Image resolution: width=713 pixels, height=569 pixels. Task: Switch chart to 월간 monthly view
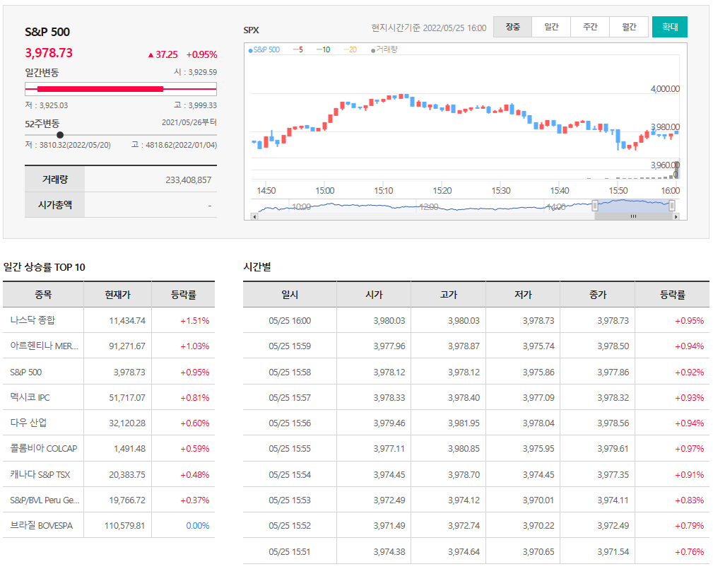(x=629, y=27)
